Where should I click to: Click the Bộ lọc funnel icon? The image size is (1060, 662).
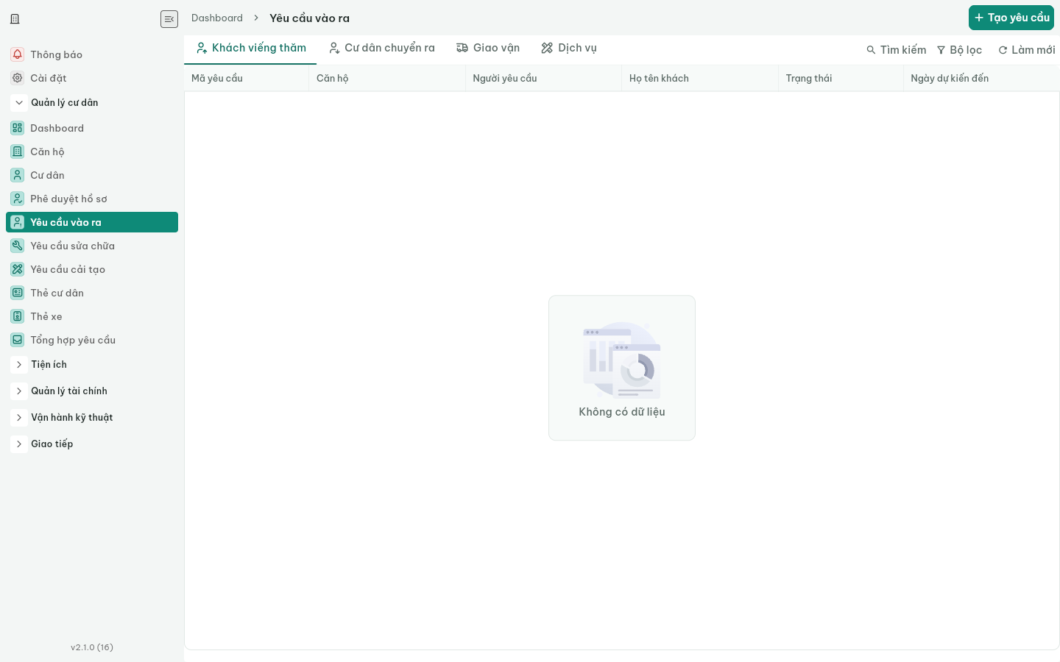941,50
